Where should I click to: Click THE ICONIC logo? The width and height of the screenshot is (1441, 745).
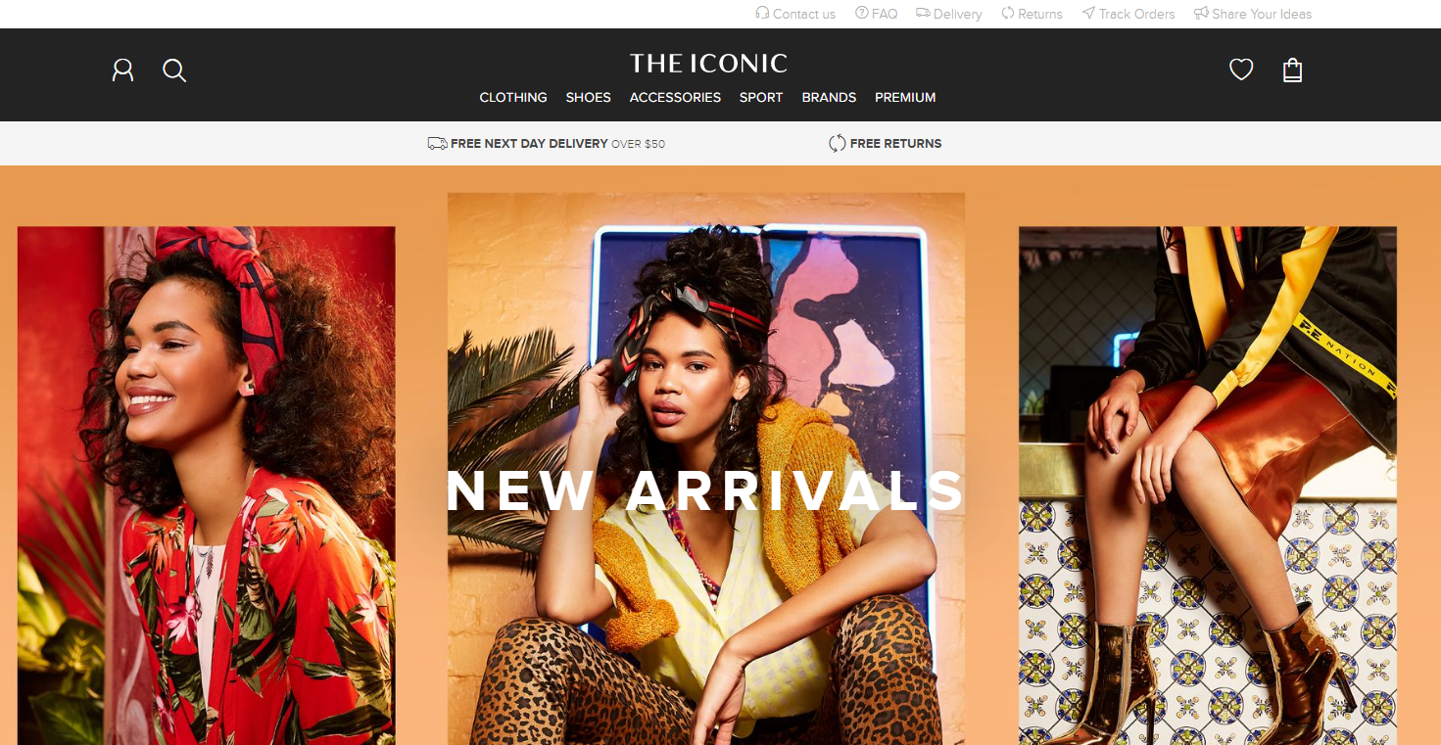point(708,64)
